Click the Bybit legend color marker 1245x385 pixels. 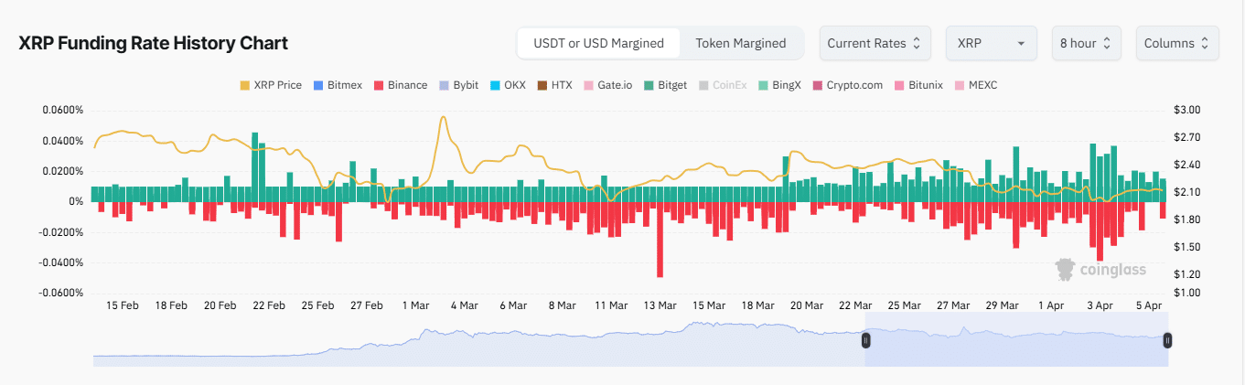pyautogui.click(x=445, y=85)
